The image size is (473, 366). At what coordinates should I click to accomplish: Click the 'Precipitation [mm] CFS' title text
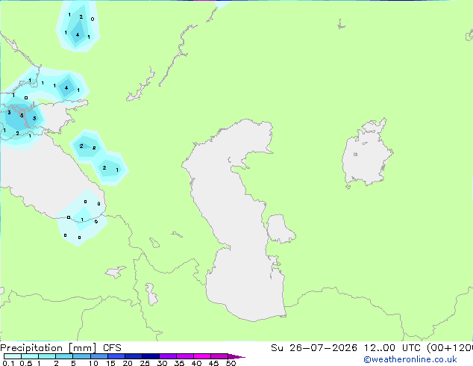(60, 348)
